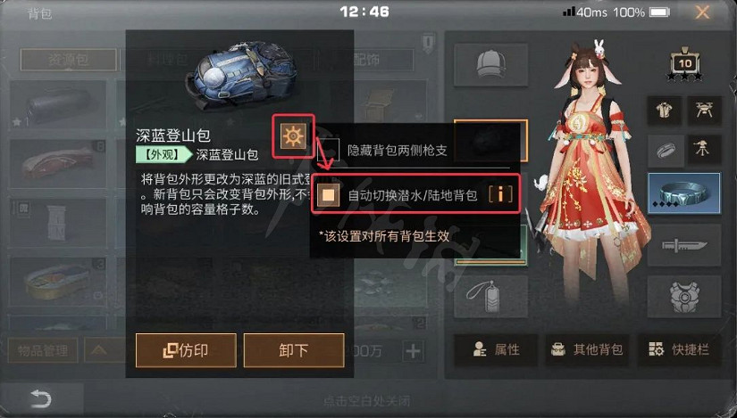Enable 隐藏背包两侧枪支 checkbox

[328, 150]
